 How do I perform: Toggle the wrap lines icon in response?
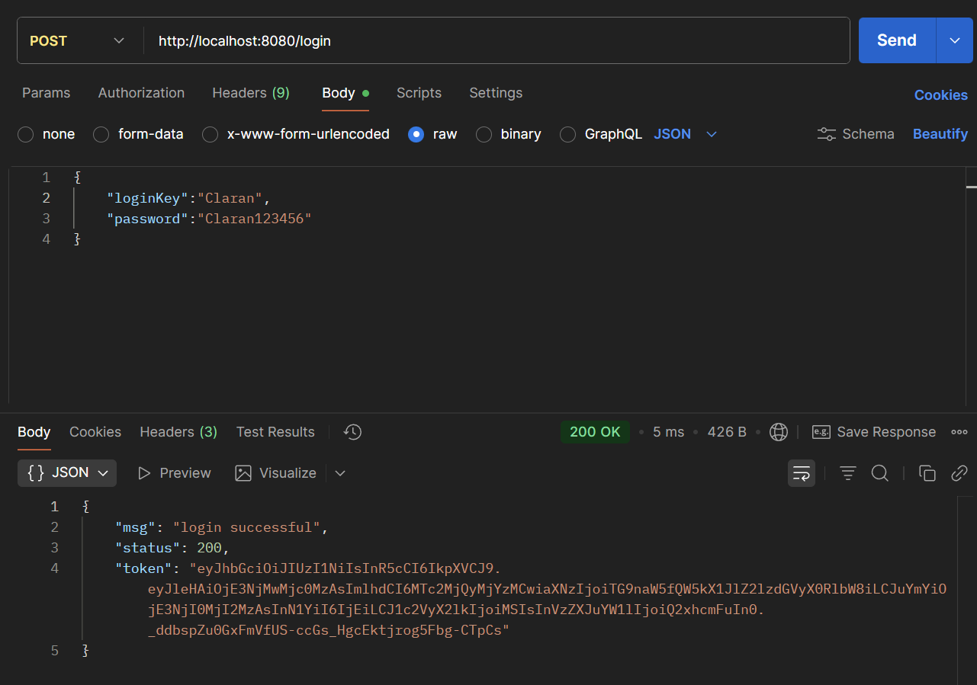801,473
